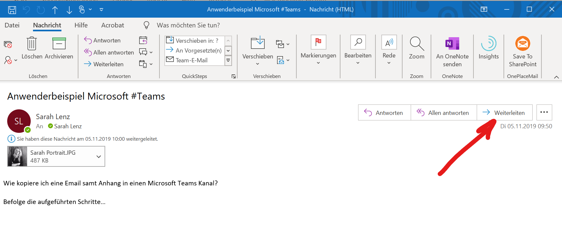Click Allen antworten in the ribbon
This screenshot has height=251, width=562.
click(109, 52)
